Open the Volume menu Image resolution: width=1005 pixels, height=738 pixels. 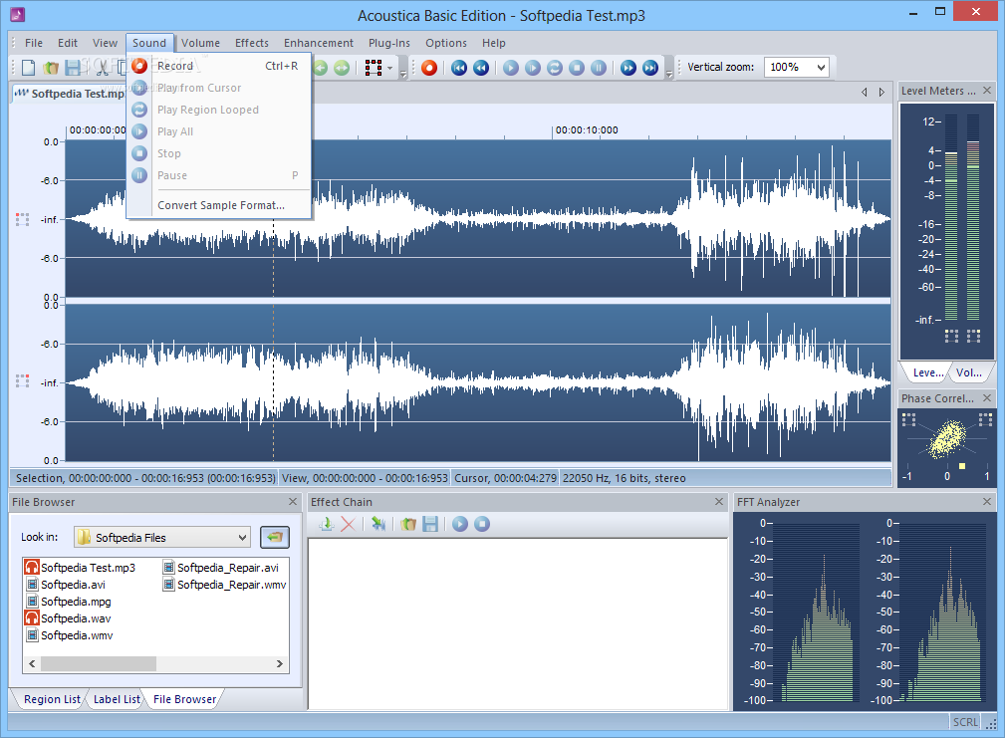pos(200,43)
